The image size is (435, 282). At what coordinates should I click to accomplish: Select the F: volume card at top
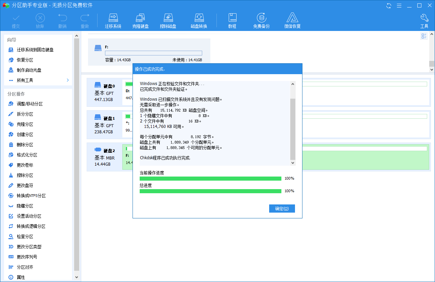149,52
